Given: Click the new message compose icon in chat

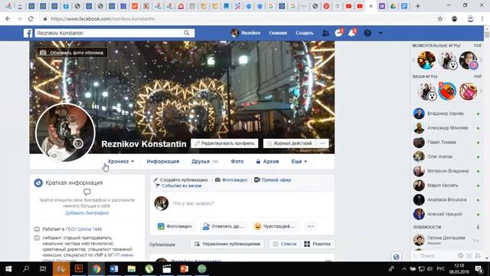Looking at the screenshot, I should (469, 255).
